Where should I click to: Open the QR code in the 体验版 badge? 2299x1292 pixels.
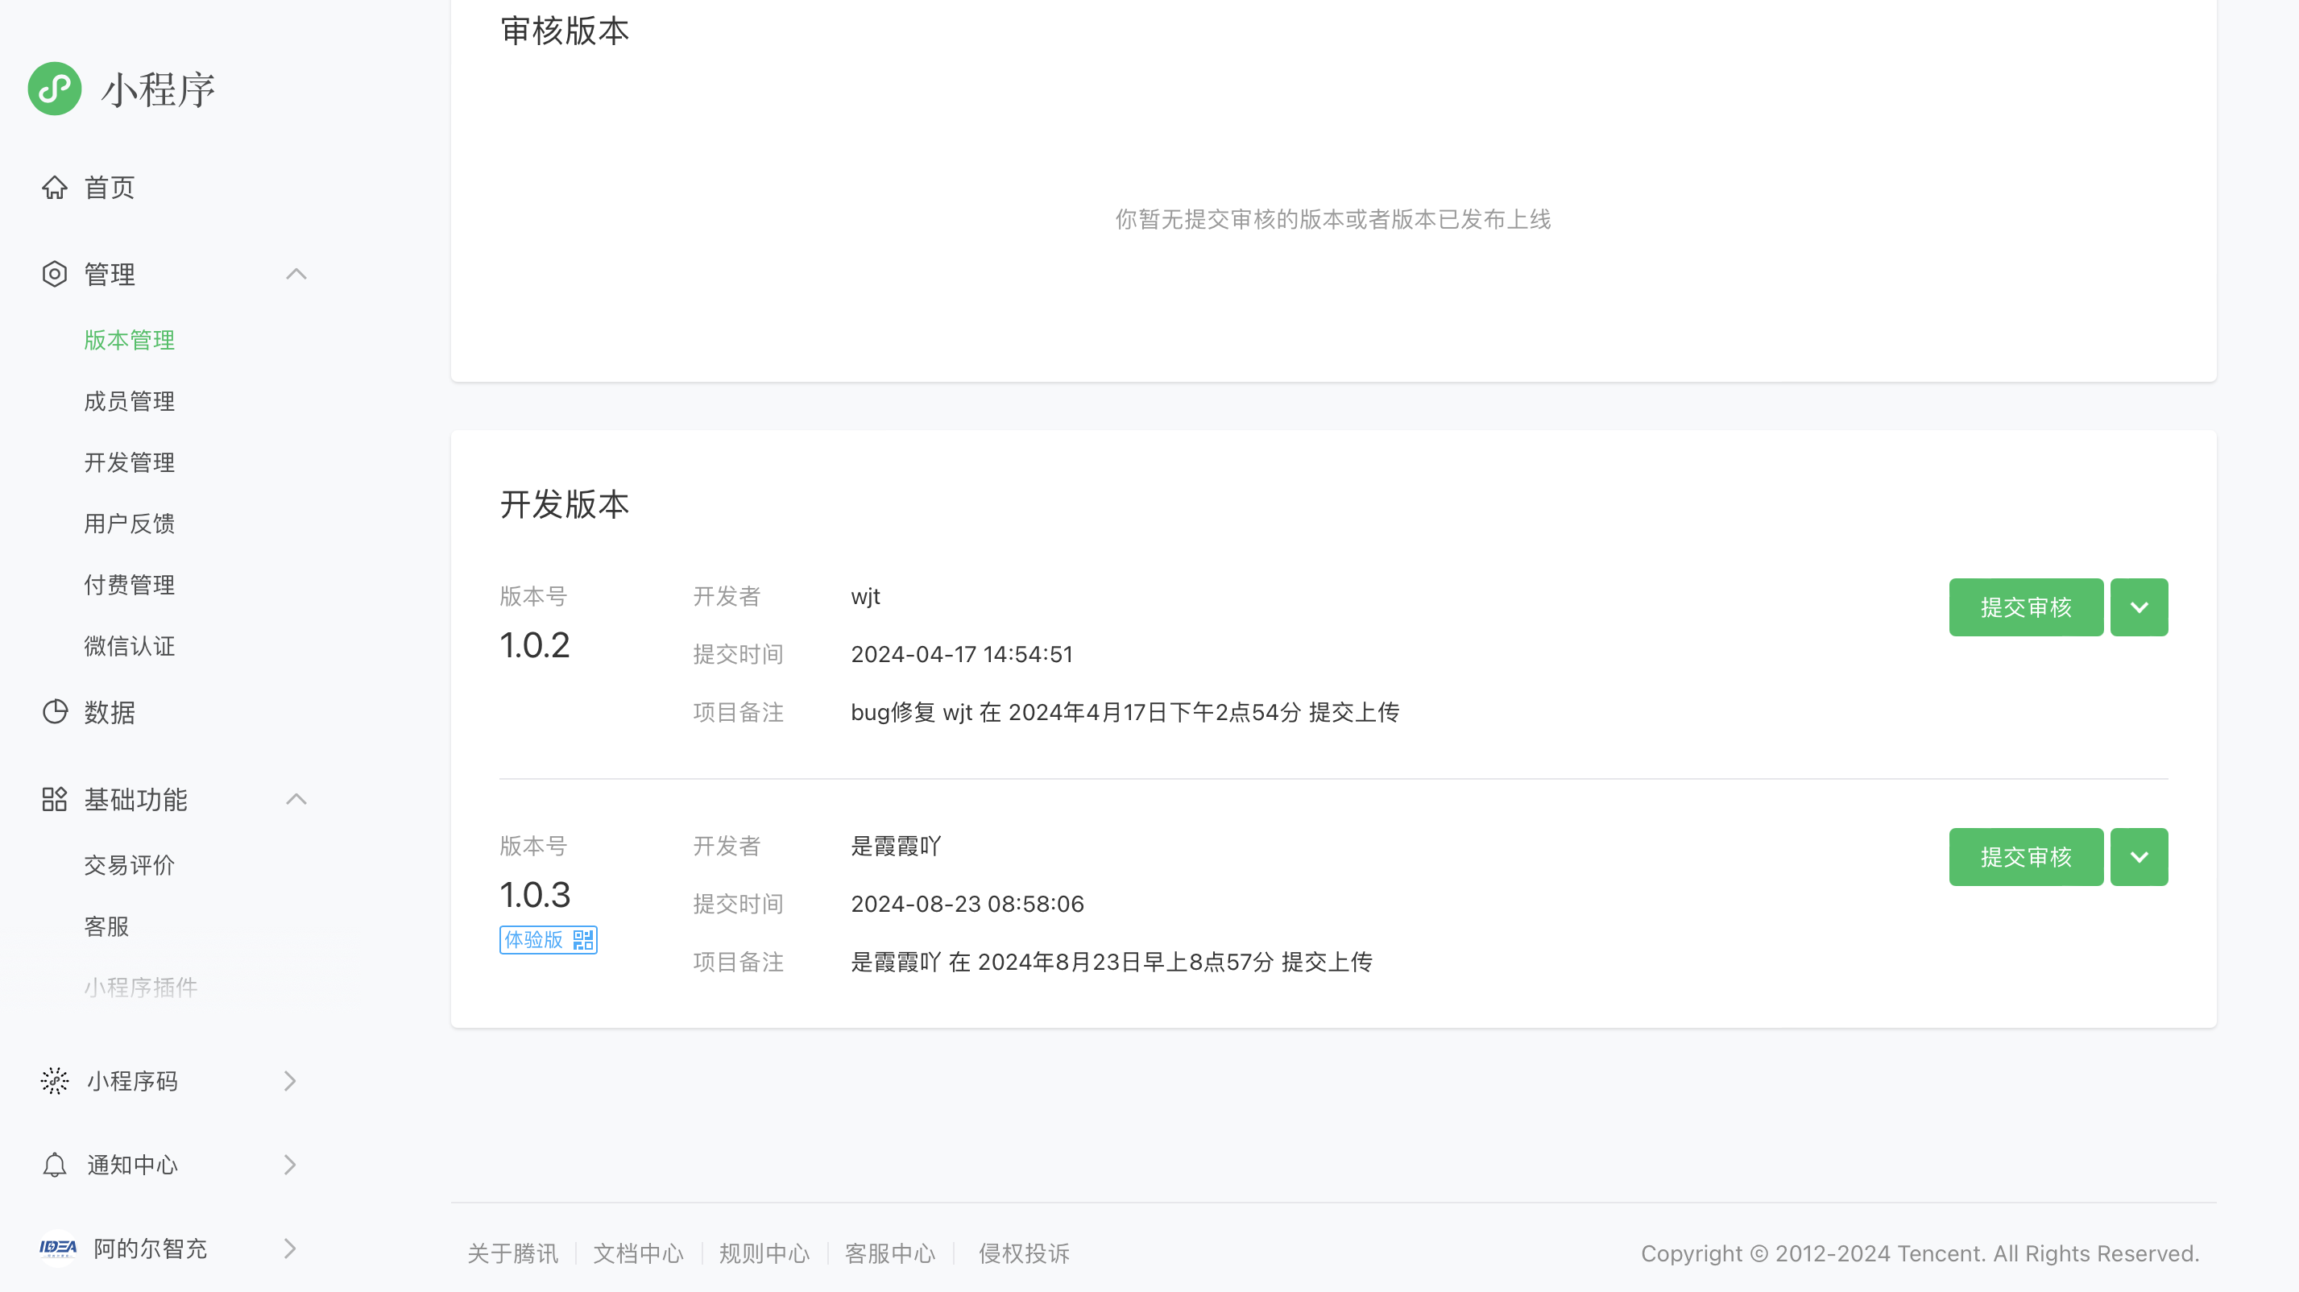coord(582,939)
